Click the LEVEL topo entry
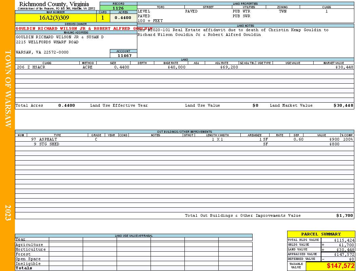This screenshot has width=356, height=271. coord(144,11)
